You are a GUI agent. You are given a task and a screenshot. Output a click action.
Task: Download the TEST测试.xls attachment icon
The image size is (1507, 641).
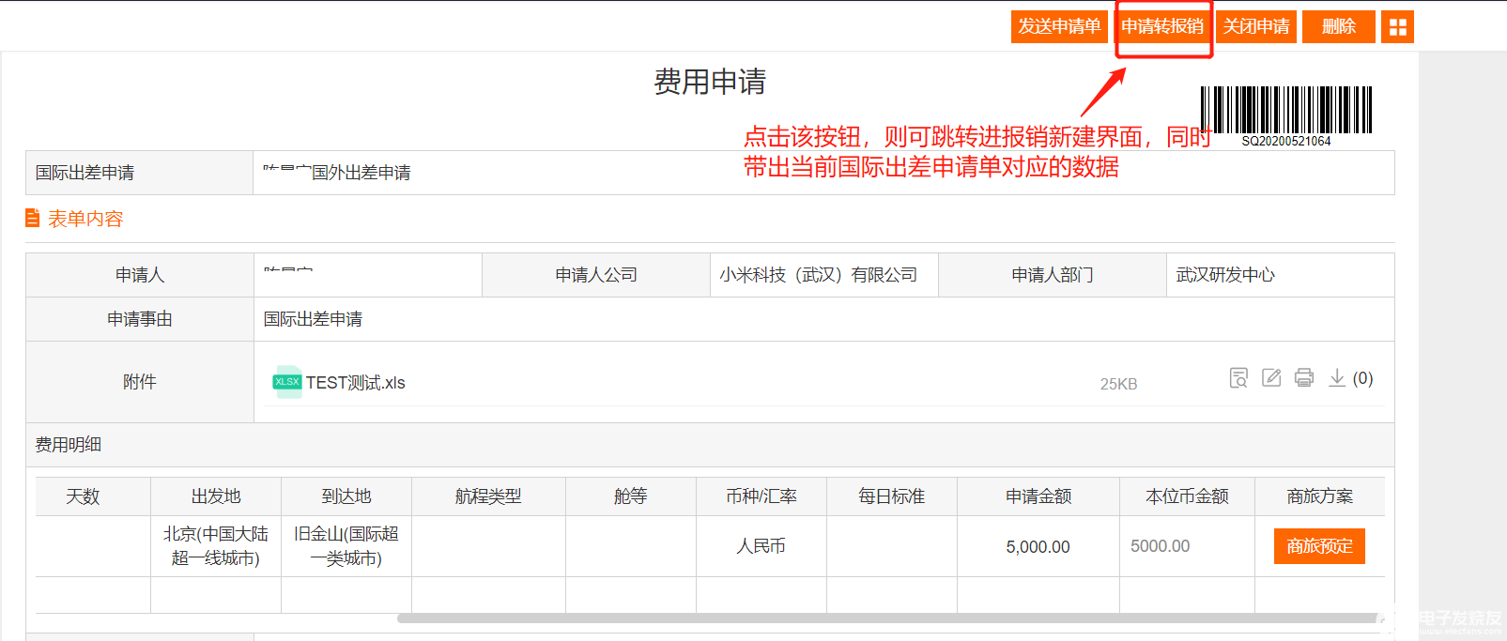point(1337,378)
